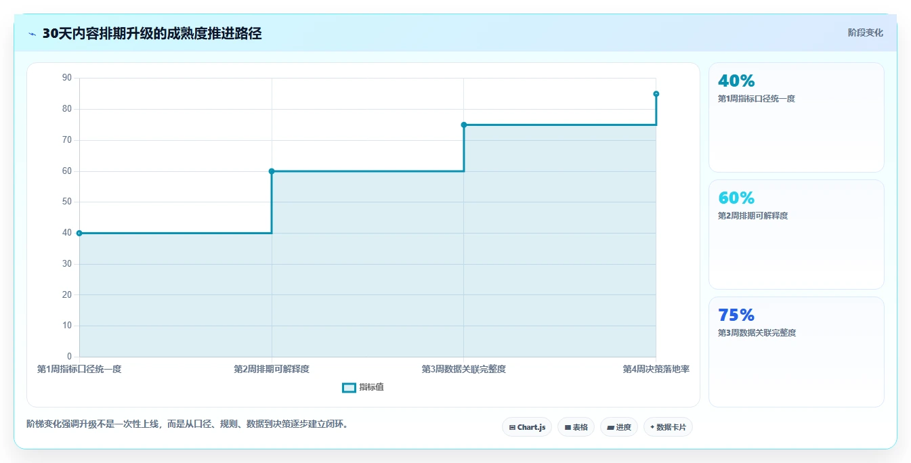Image resolution: width=911 pixels, height=463 pixels.
Task: Click the 阶段变化 label in header
Action: click(x=865, y=32)
